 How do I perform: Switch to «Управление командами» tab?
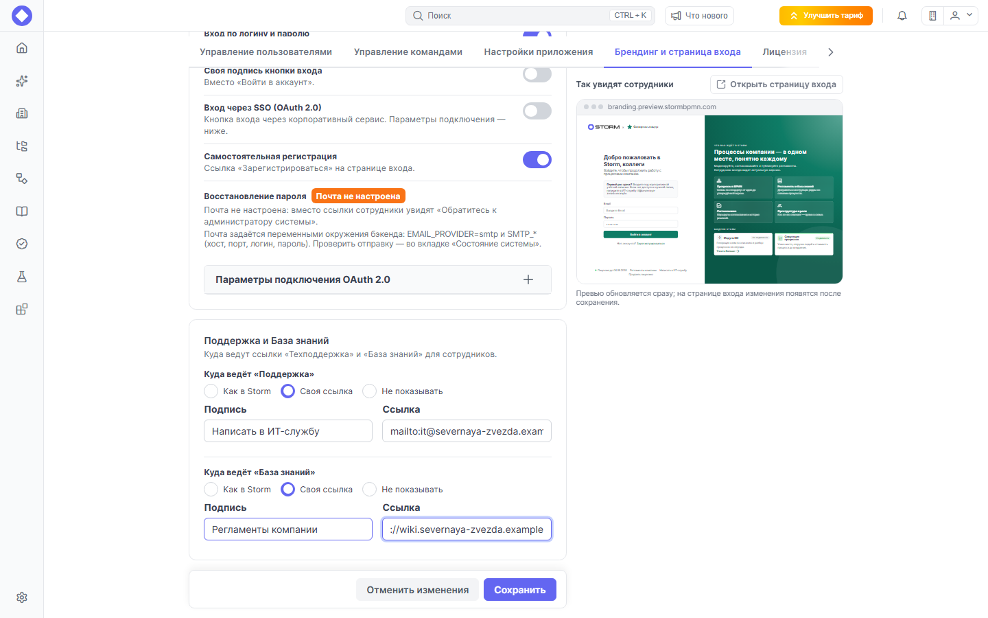coord(408,52)
